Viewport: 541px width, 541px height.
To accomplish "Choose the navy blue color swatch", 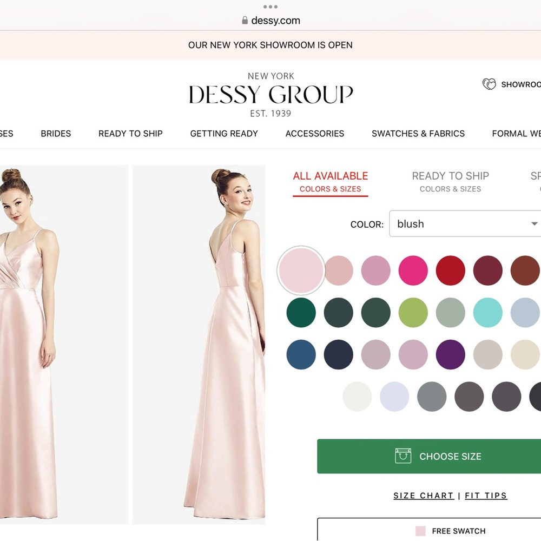I will 338,354.
